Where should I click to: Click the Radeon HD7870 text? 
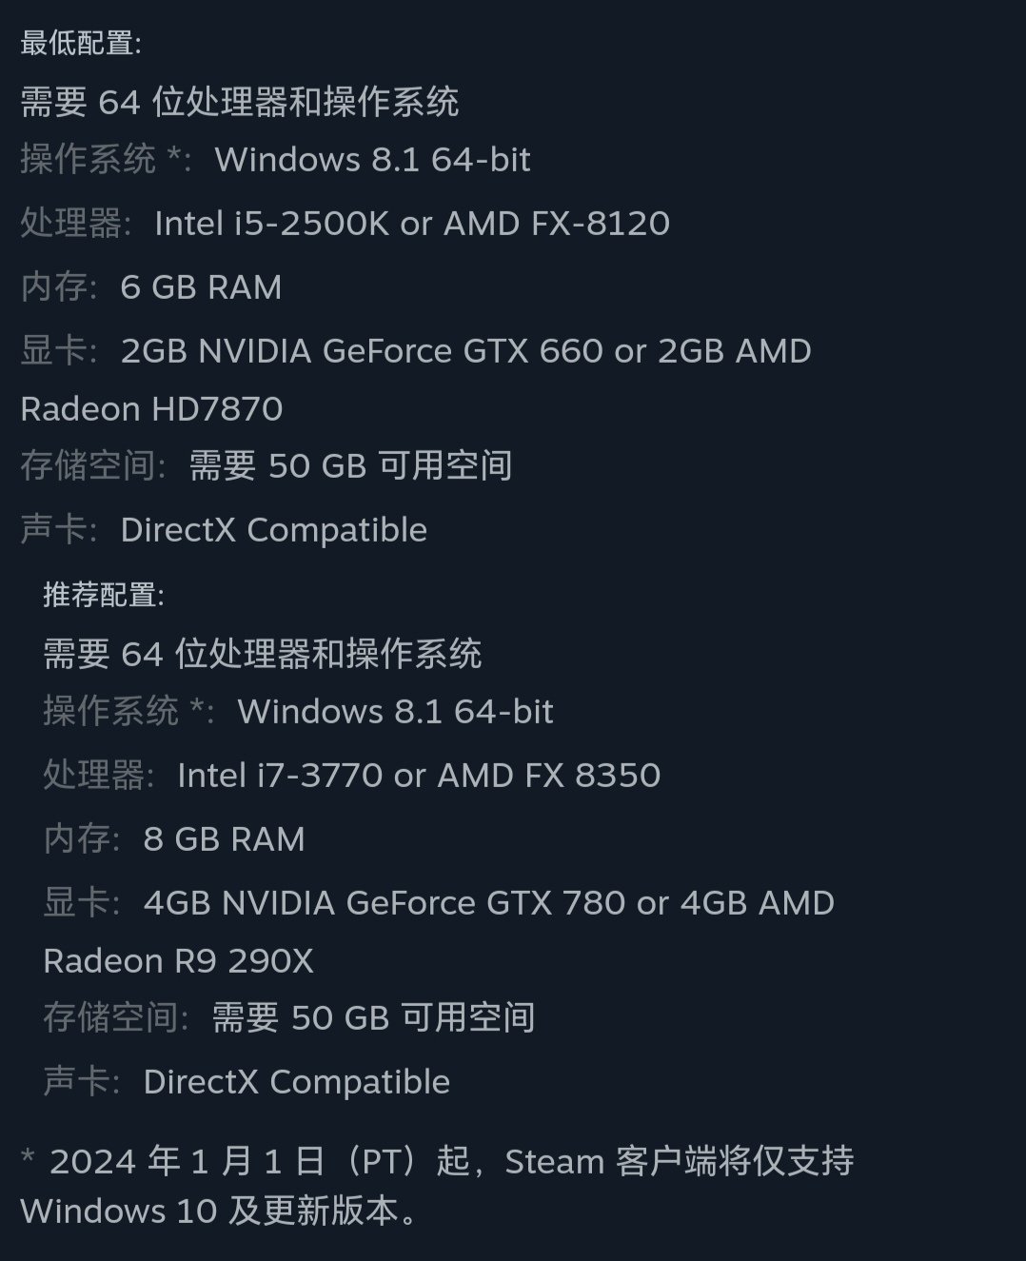151,409
